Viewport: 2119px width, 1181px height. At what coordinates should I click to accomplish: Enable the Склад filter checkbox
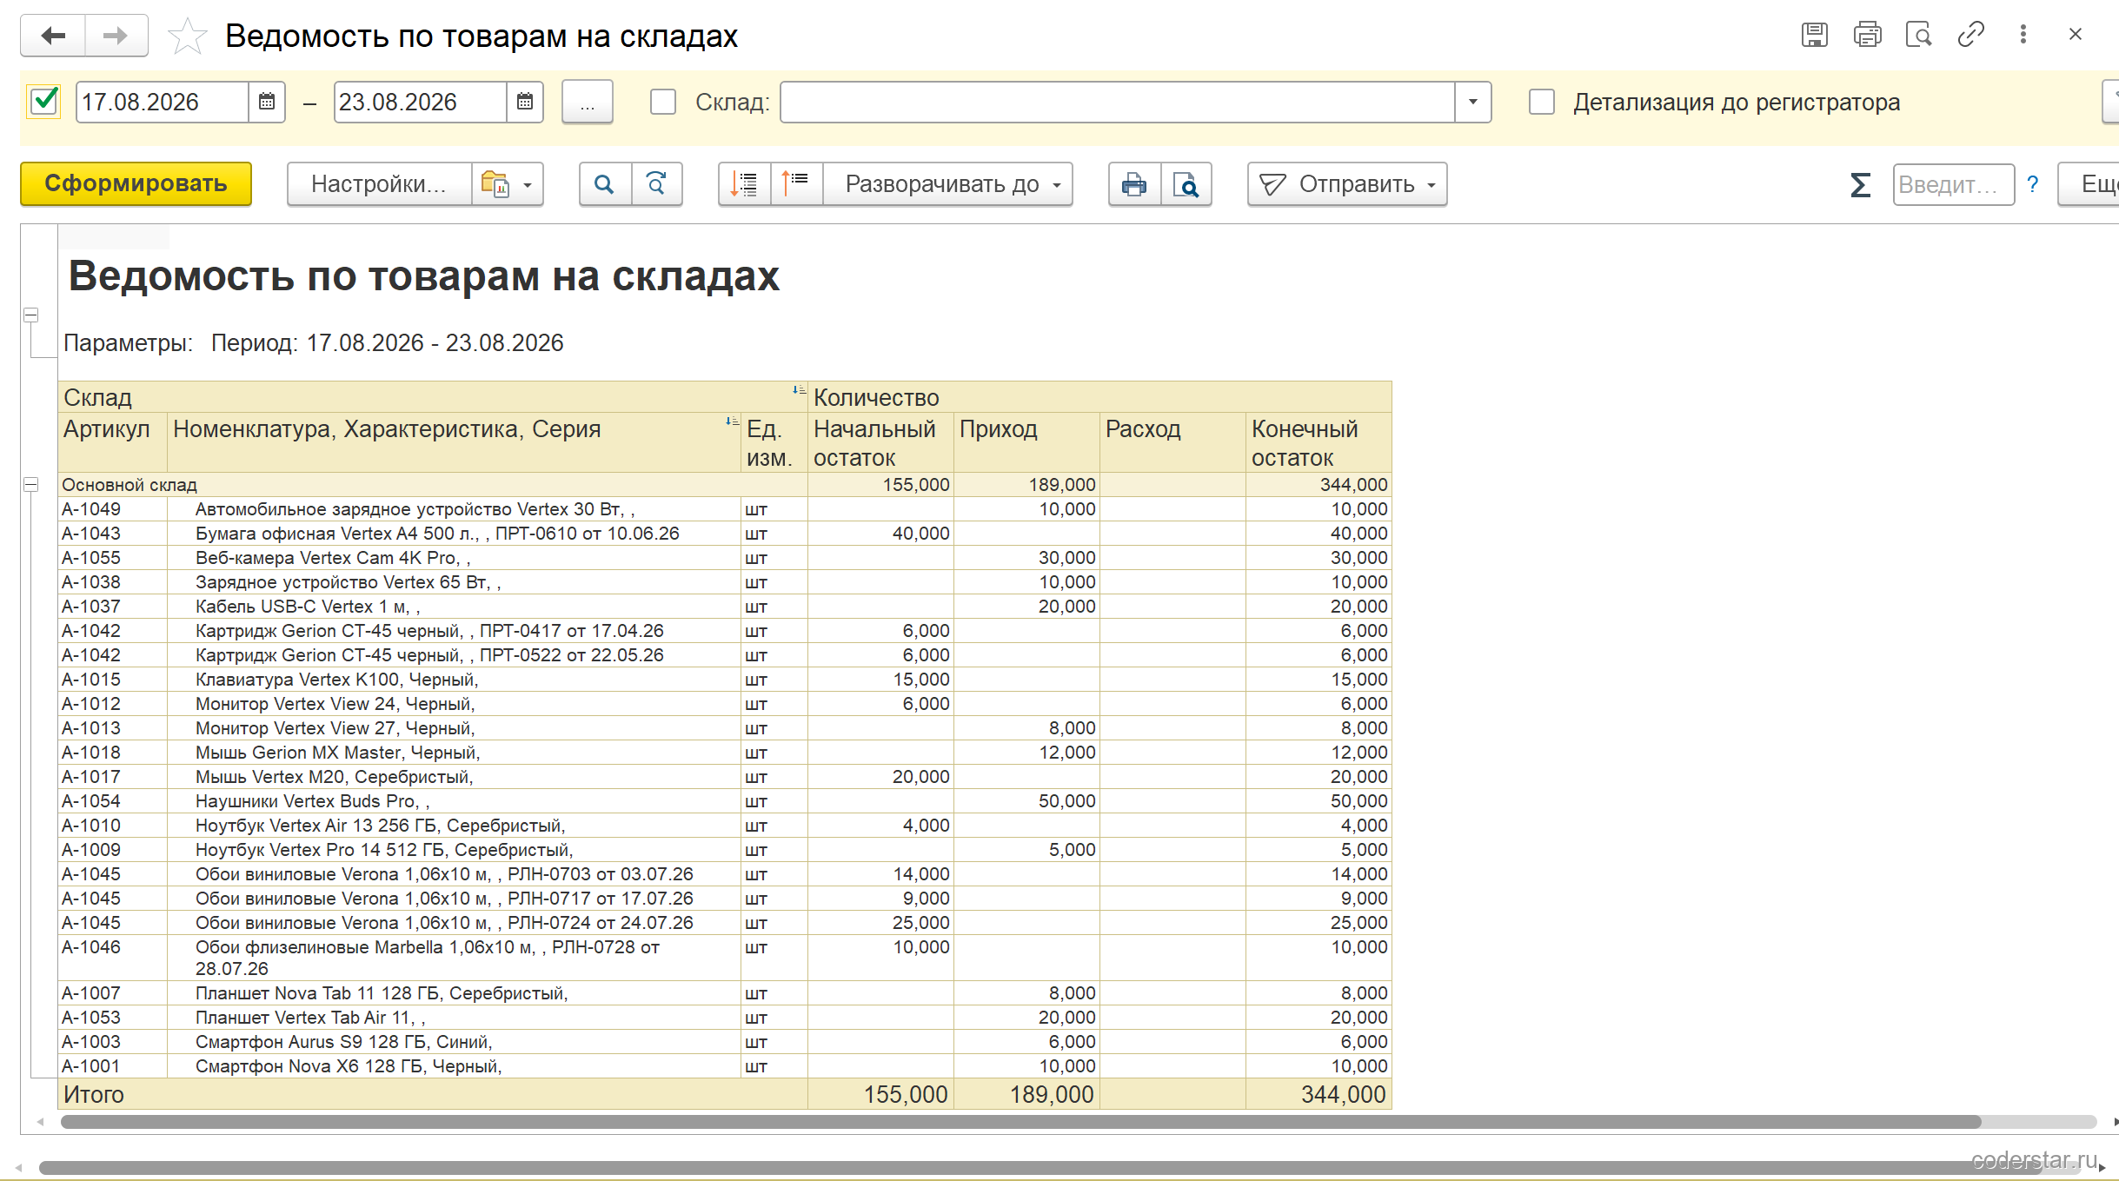pyautogui.click(x=663, y=102)
